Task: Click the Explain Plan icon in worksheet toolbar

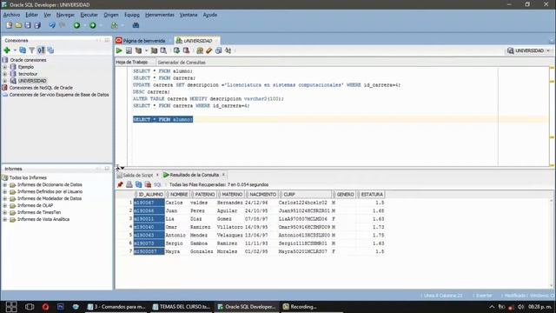Action: click(x=138, y=50)
